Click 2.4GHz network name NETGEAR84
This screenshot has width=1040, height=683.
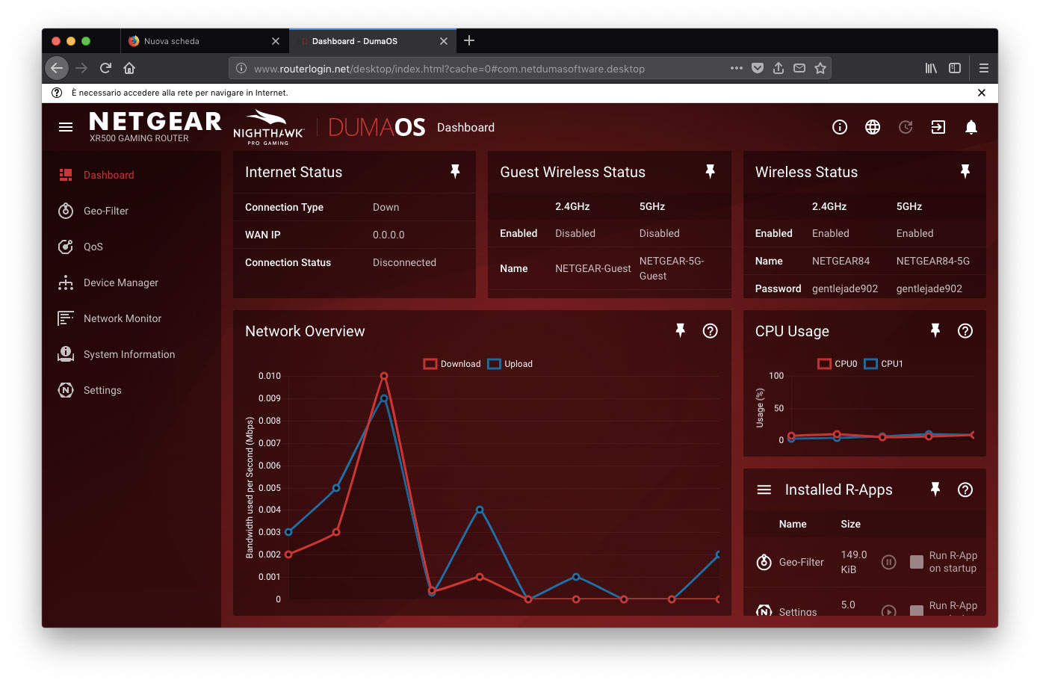point(841,261)
